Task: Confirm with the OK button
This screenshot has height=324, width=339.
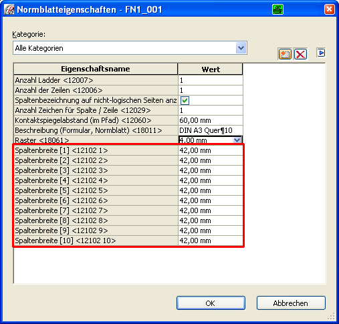Action: [211, 303]
